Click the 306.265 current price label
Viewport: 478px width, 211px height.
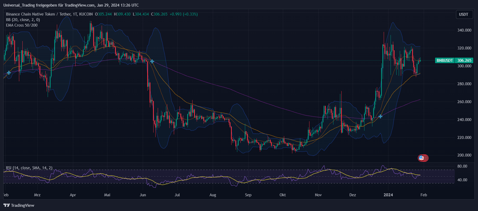tap(464, 61)
